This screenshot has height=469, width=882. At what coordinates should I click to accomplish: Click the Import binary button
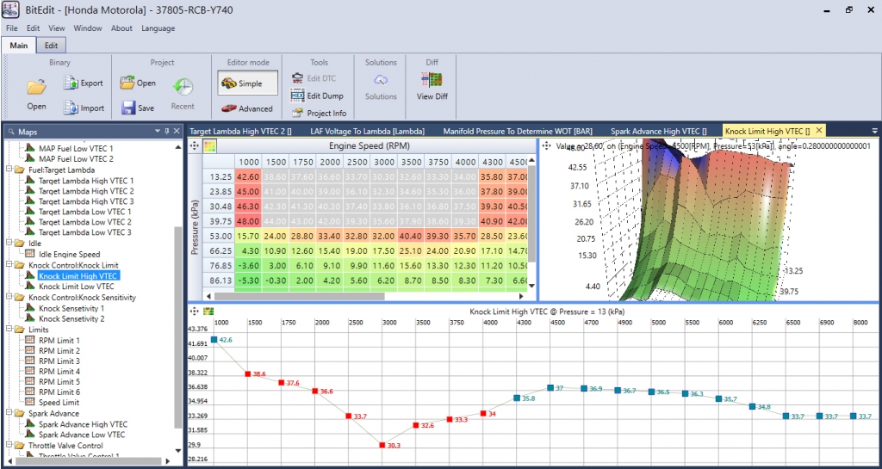(x=84, y=108)
